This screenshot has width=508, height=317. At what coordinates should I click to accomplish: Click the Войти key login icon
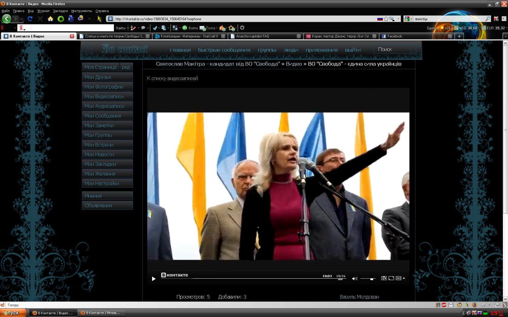185,28
